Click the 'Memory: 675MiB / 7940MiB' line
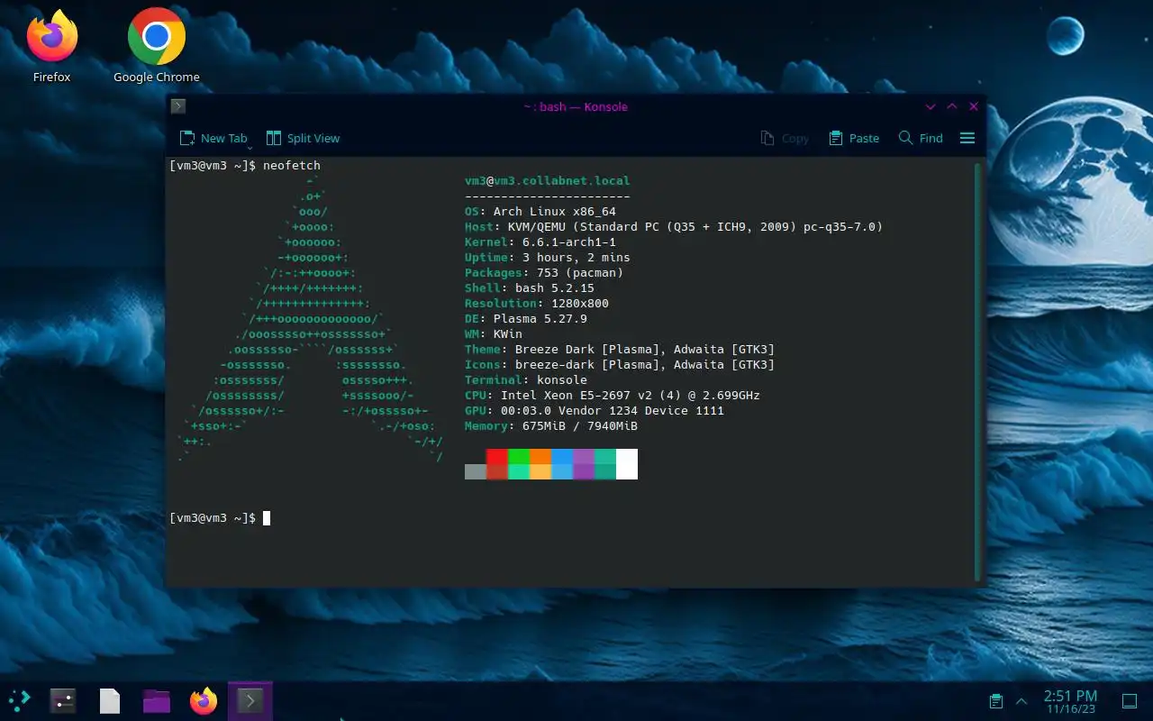Viewport: 1153px width, 721px height. click(x=551, y=426)
